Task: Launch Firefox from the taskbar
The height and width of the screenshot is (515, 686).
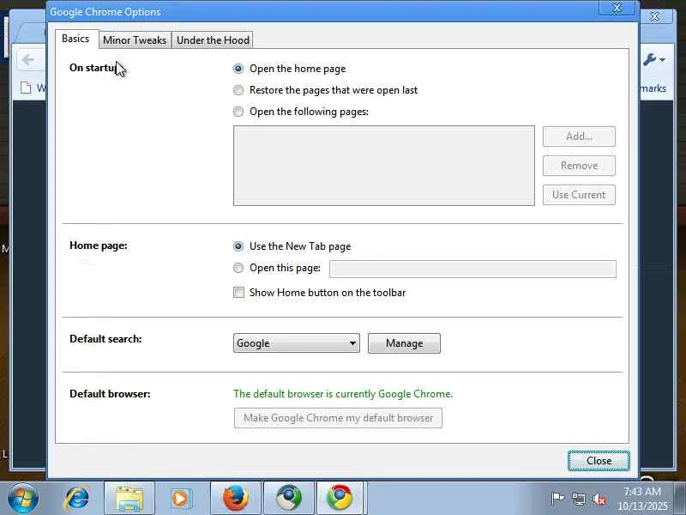Action: click(236, 499)
